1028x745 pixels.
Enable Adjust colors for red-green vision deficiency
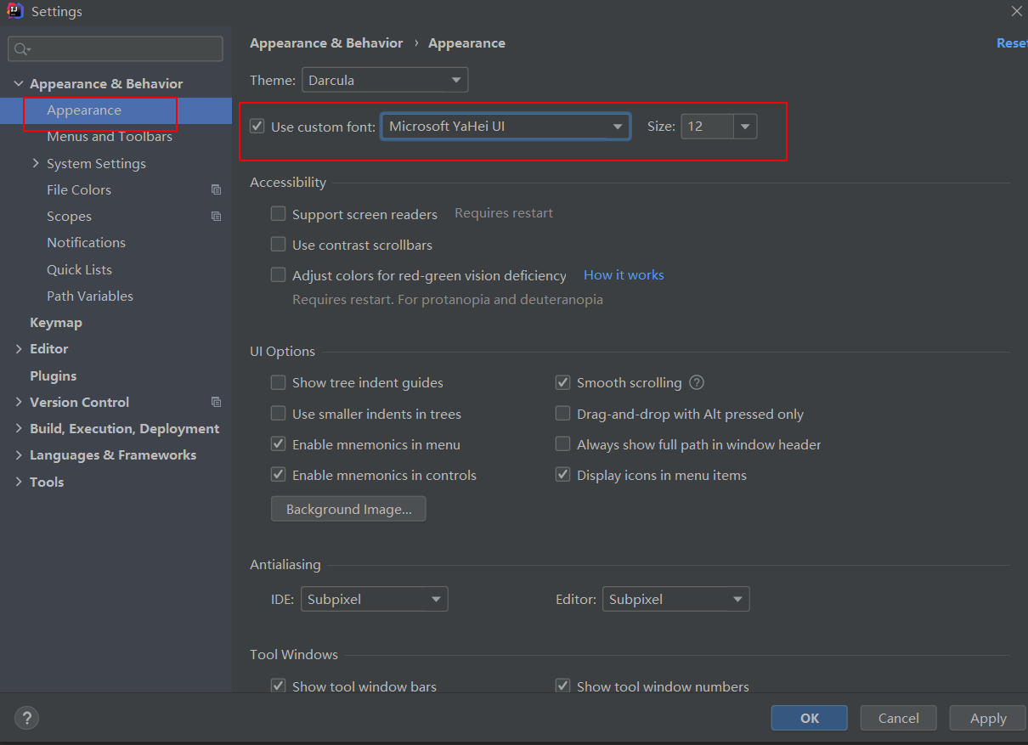click(x=278, y=274)
